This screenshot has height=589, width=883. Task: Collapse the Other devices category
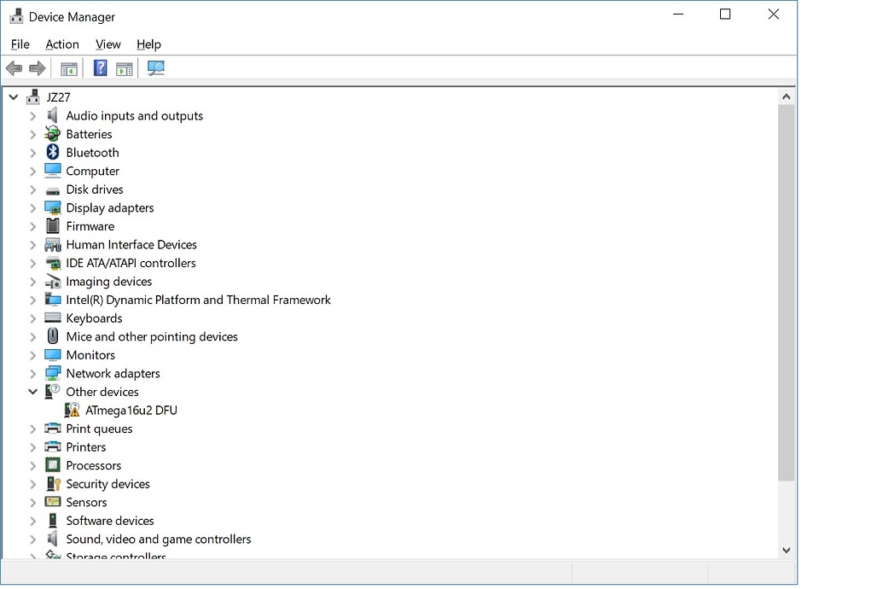tap(33, 391)
